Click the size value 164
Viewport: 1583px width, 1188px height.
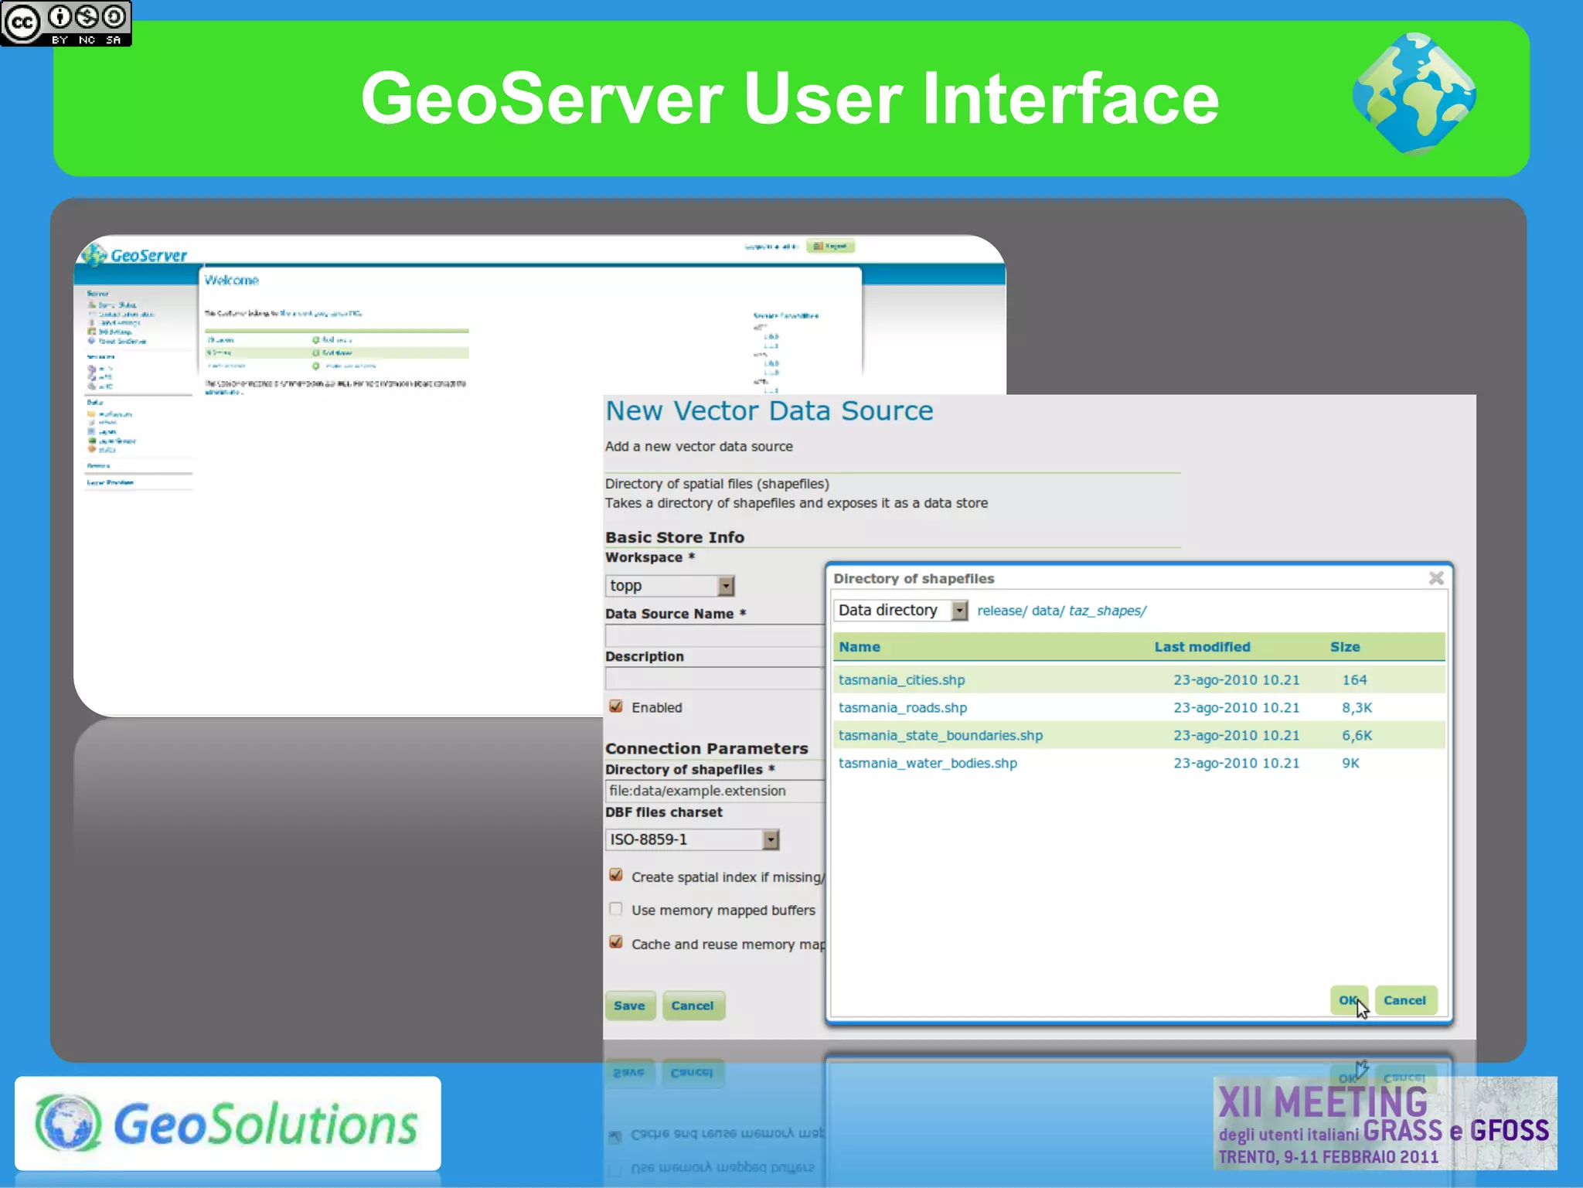coord(1354,680)
